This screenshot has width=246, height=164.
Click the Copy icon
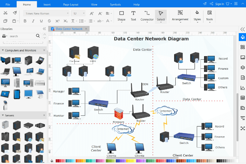pyautogui.click(x=5, y=21)
